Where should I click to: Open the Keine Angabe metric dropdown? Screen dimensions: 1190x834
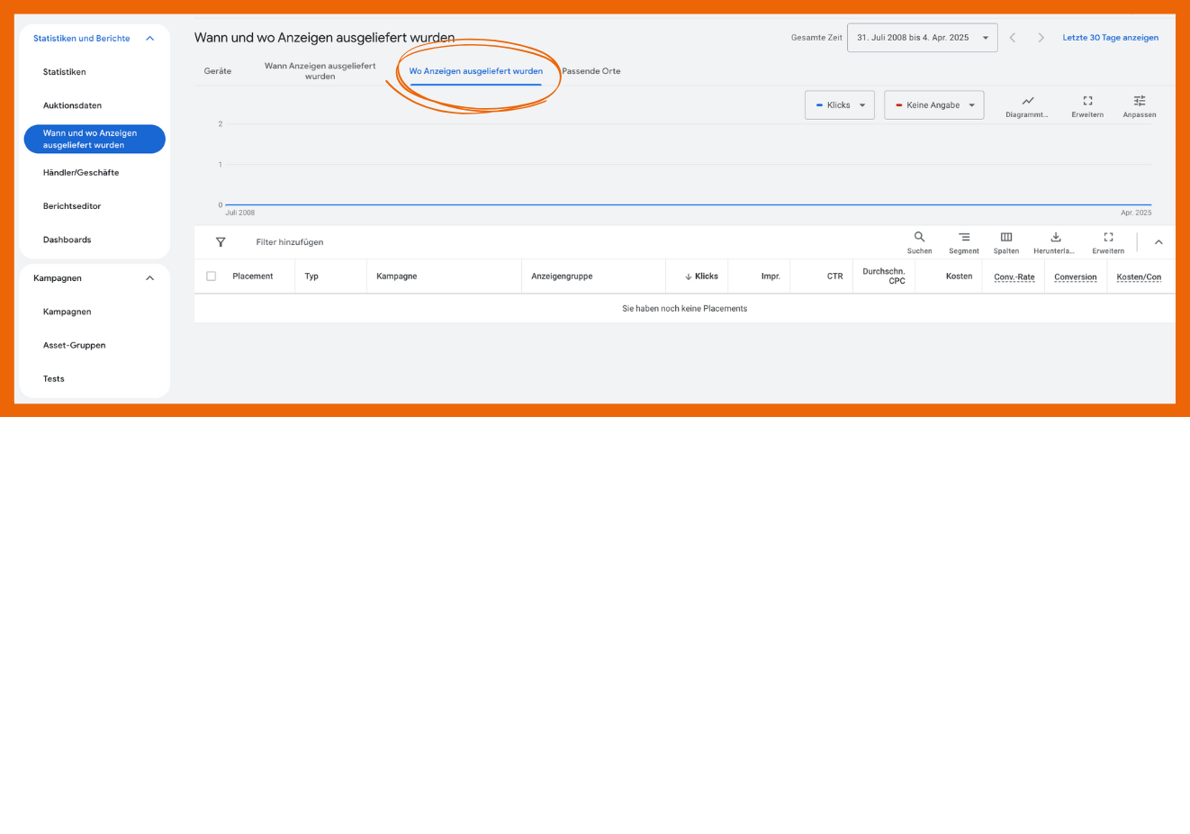933,105
